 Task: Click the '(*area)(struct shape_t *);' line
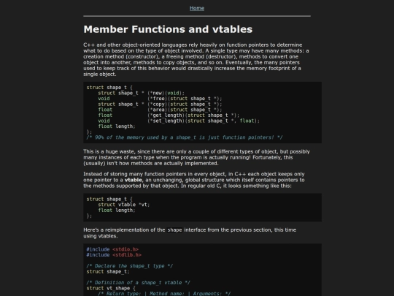[x=160, y=110]
